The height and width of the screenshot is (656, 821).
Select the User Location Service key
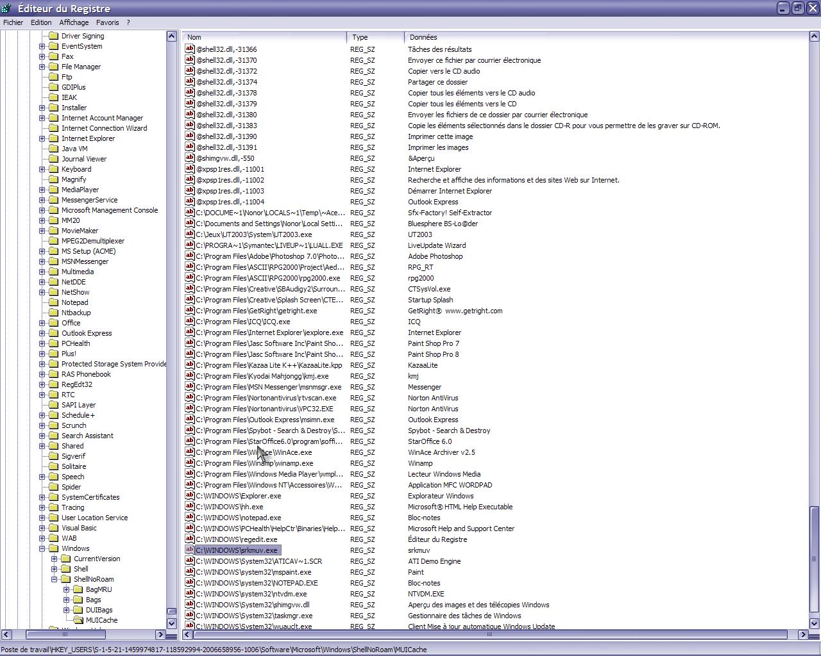pyautogui.click(x=94, y=518)
